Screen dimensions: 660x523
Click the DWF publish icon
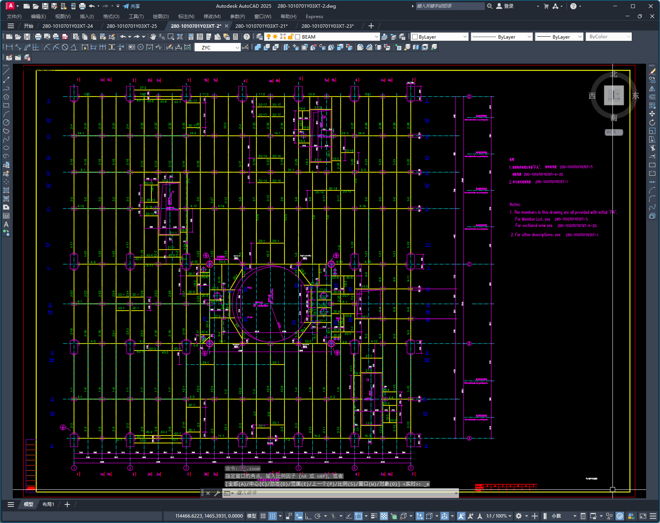click(x=65, y=37)
